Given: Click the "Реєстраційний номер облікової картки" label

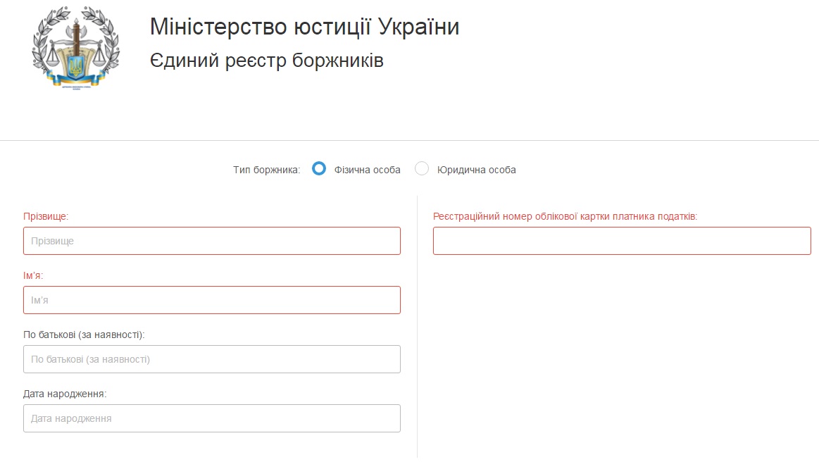Looking at the screenshot, I should (565, 216).
